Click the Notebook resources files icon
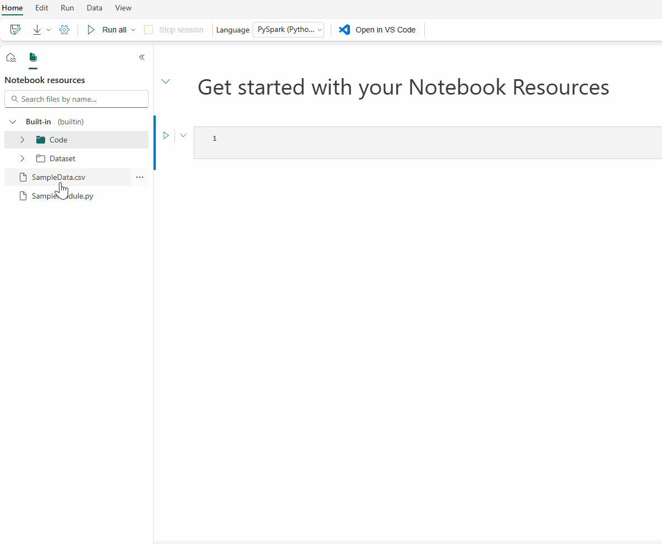The image size is (662, 544). click(33, 57)
